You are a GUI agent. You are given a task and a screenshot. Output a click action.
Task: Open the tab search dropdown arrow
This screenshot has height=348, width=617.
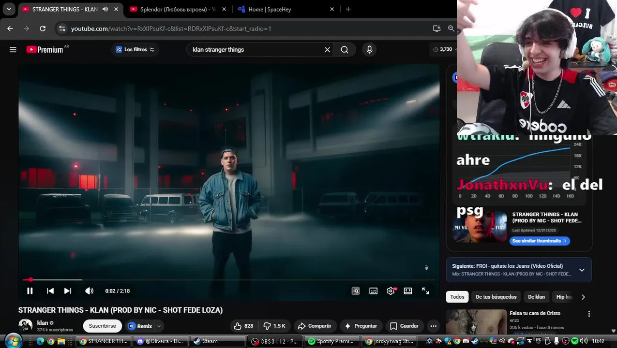pos(9,9)
